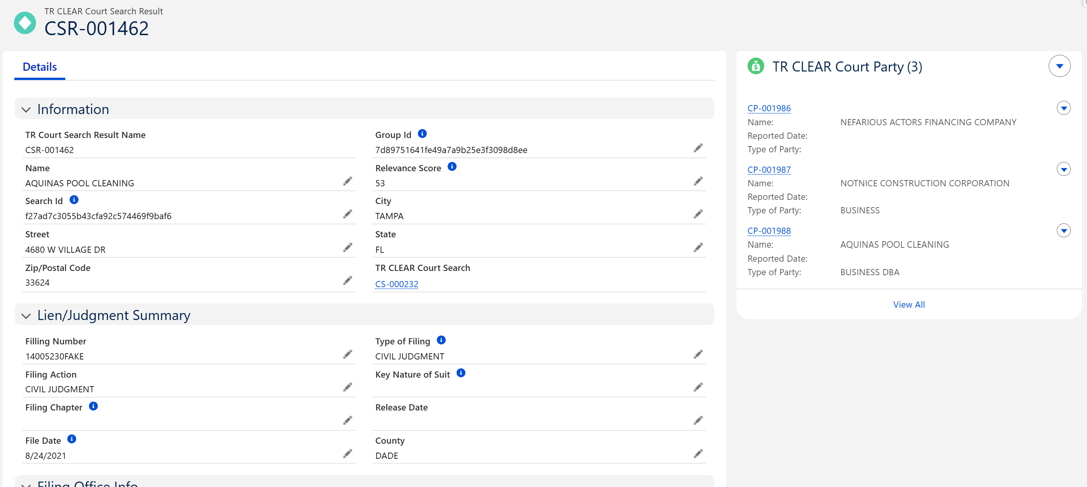
Task: Edit the Search Id field pencil icon
Action: (x=347, y=215)
